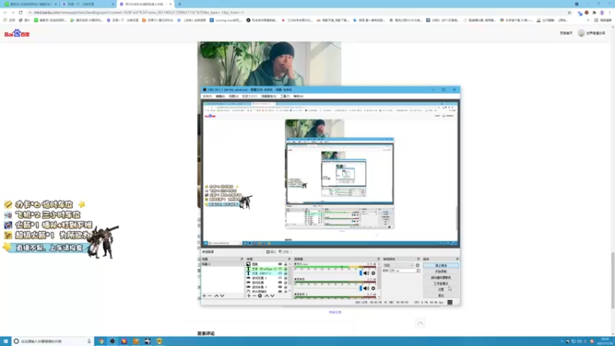
Task: Toggle the lock on the image source row
Action: pos(285,264)
